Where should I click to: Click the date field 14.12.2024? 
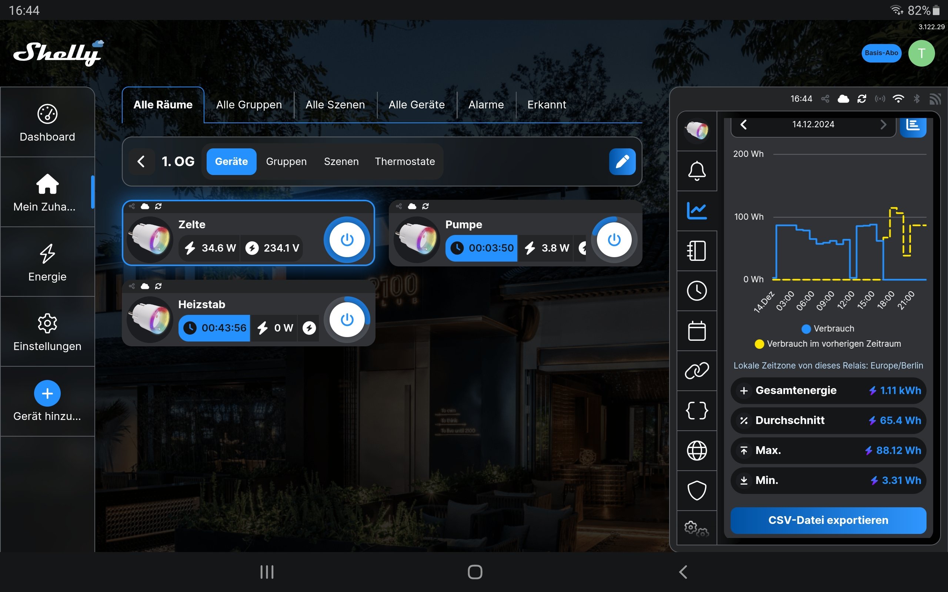pos(813,125)
